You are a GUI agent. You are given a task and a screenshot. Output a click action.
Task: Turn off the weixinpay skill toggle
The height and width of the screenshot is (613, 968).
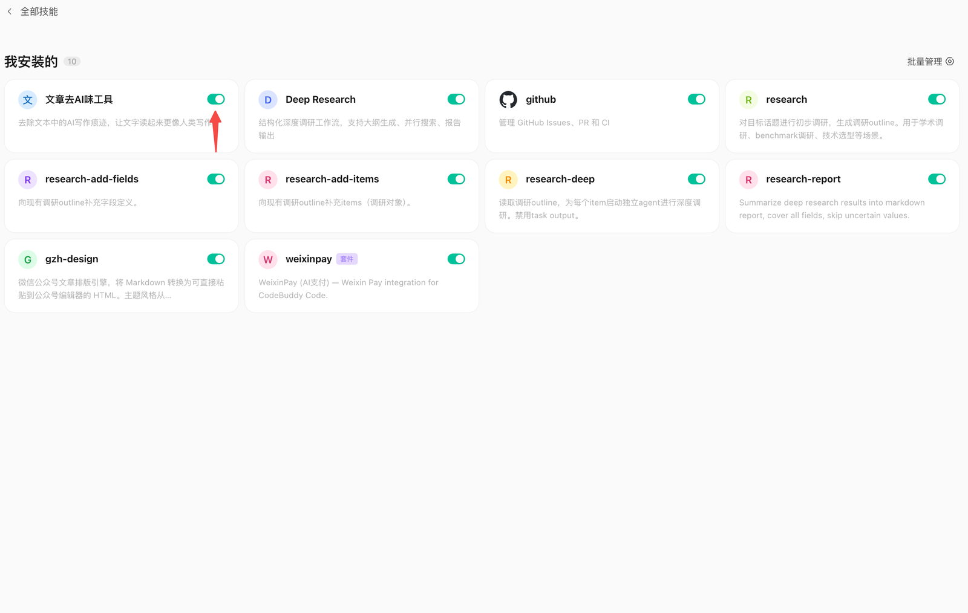coord(456,259)
